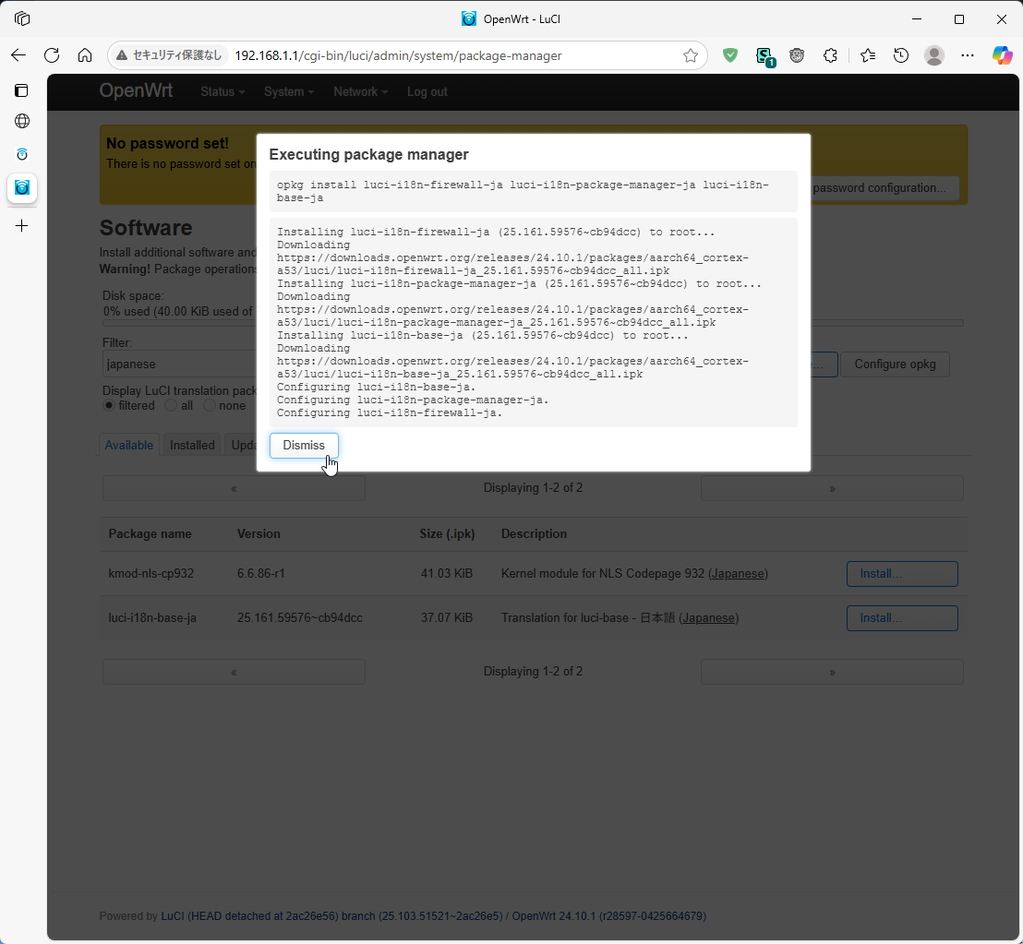Click the 'Configuring luci-i18n-firewall-ja.' output line

pos(390,412)
